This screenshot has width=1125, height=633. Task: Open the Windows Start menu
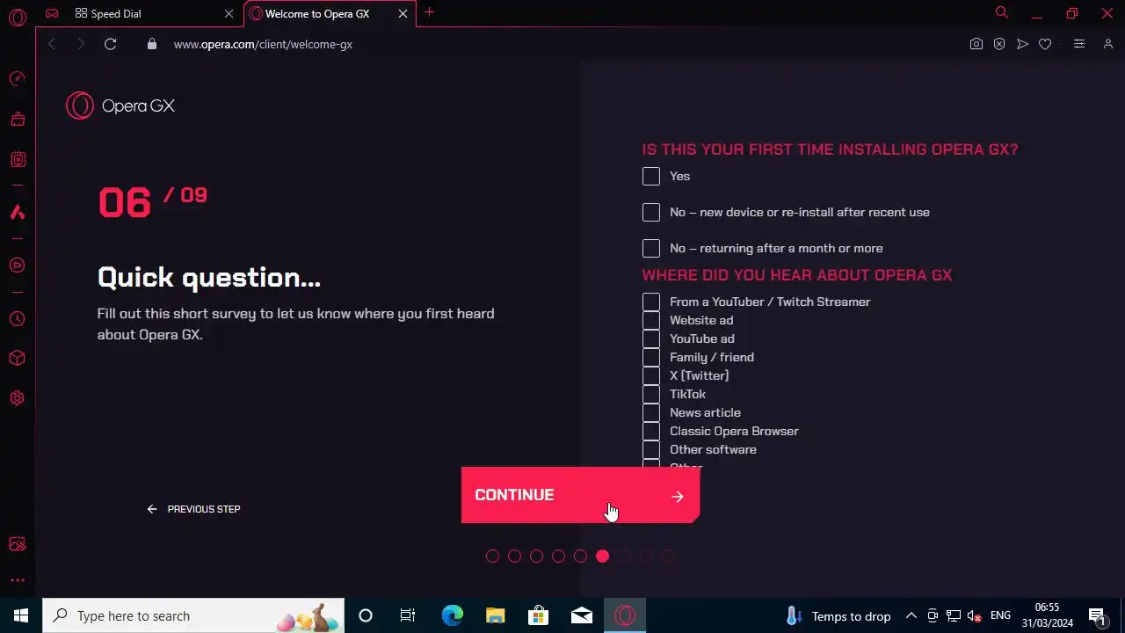21,615
